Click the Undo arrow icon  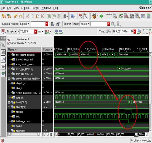coord(16,16)
